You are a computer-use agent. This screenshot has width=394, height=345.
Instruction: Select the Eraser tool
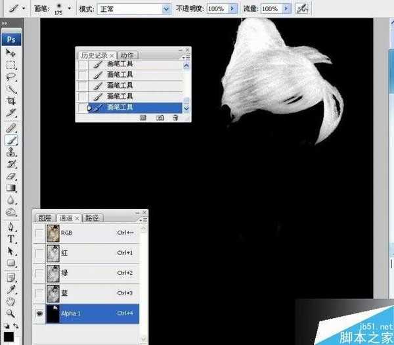(11, 175)
